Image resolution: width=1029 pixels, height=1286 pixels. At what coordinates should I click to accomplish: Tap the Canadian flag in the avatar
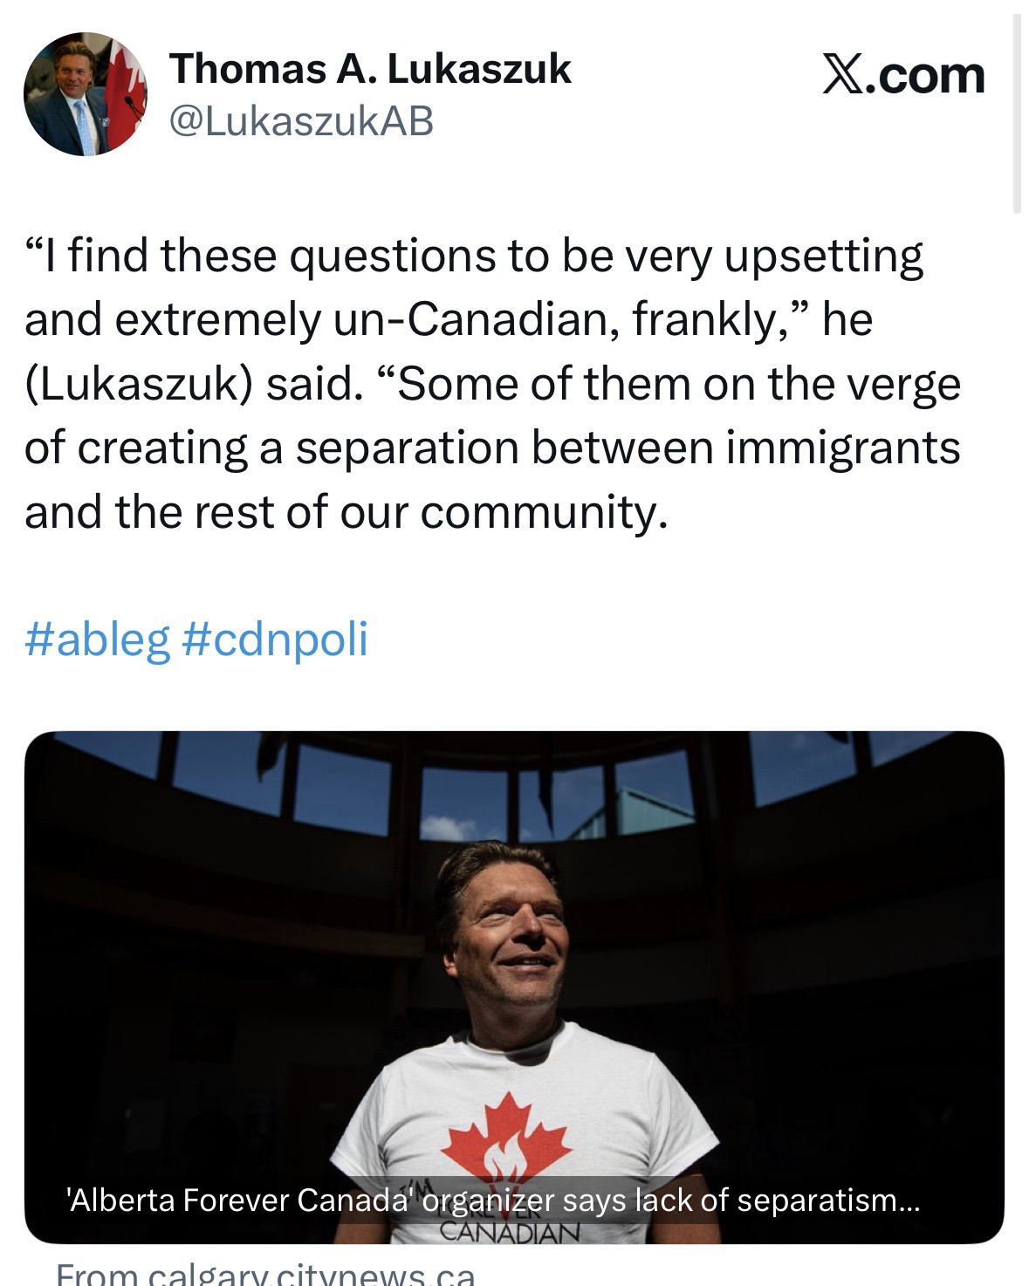coord(126,92)
